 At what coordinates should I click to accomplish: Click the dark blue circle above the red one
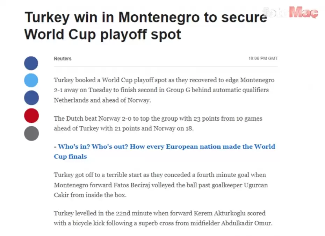click(31, 98)
